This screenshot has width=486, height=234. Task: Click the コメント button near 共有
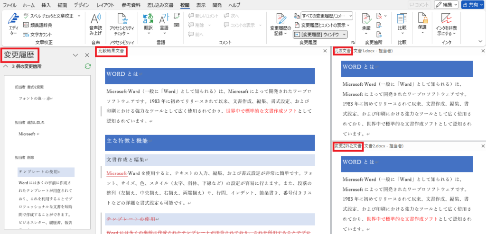coord(420,5)
